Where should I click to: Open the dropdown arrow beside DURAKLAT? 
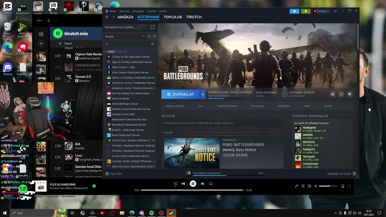tap(203, 94)
